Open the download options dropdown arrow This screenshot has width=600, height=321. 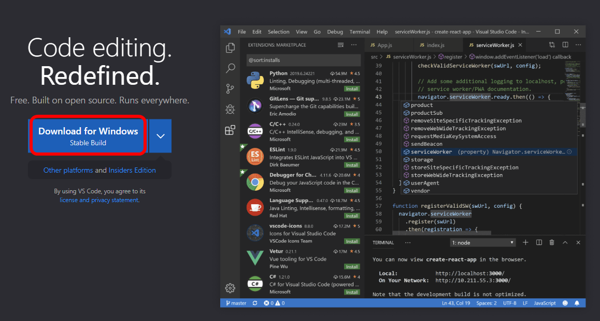[x=160, y=136]
